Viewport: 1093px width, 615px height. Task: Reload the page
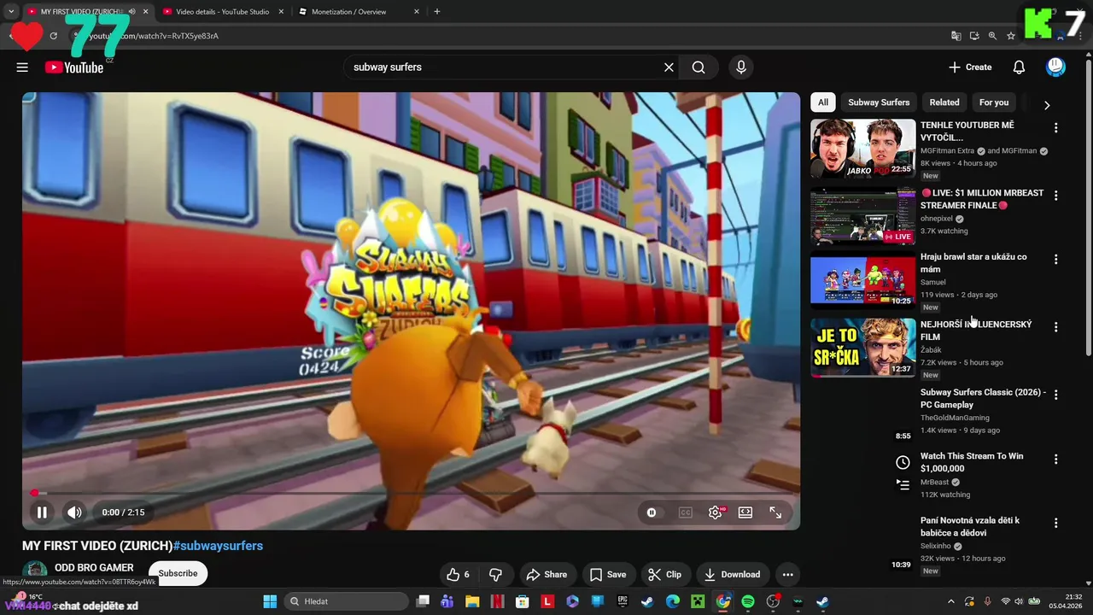click(53, 36)
